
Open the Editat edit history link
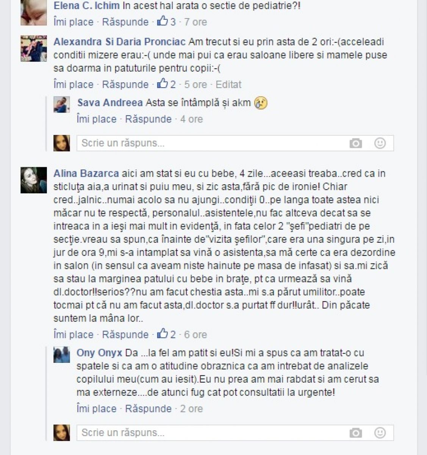pyautogui.click(x=228, y=84)
